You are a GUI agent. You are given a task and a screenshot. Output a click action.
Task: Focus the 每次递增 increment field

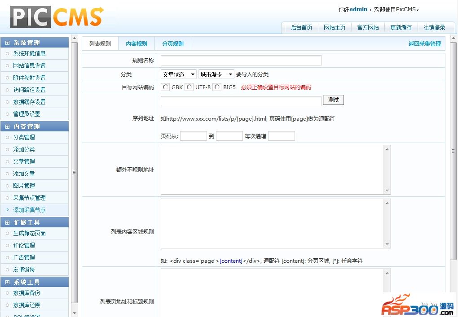point(282,136)
